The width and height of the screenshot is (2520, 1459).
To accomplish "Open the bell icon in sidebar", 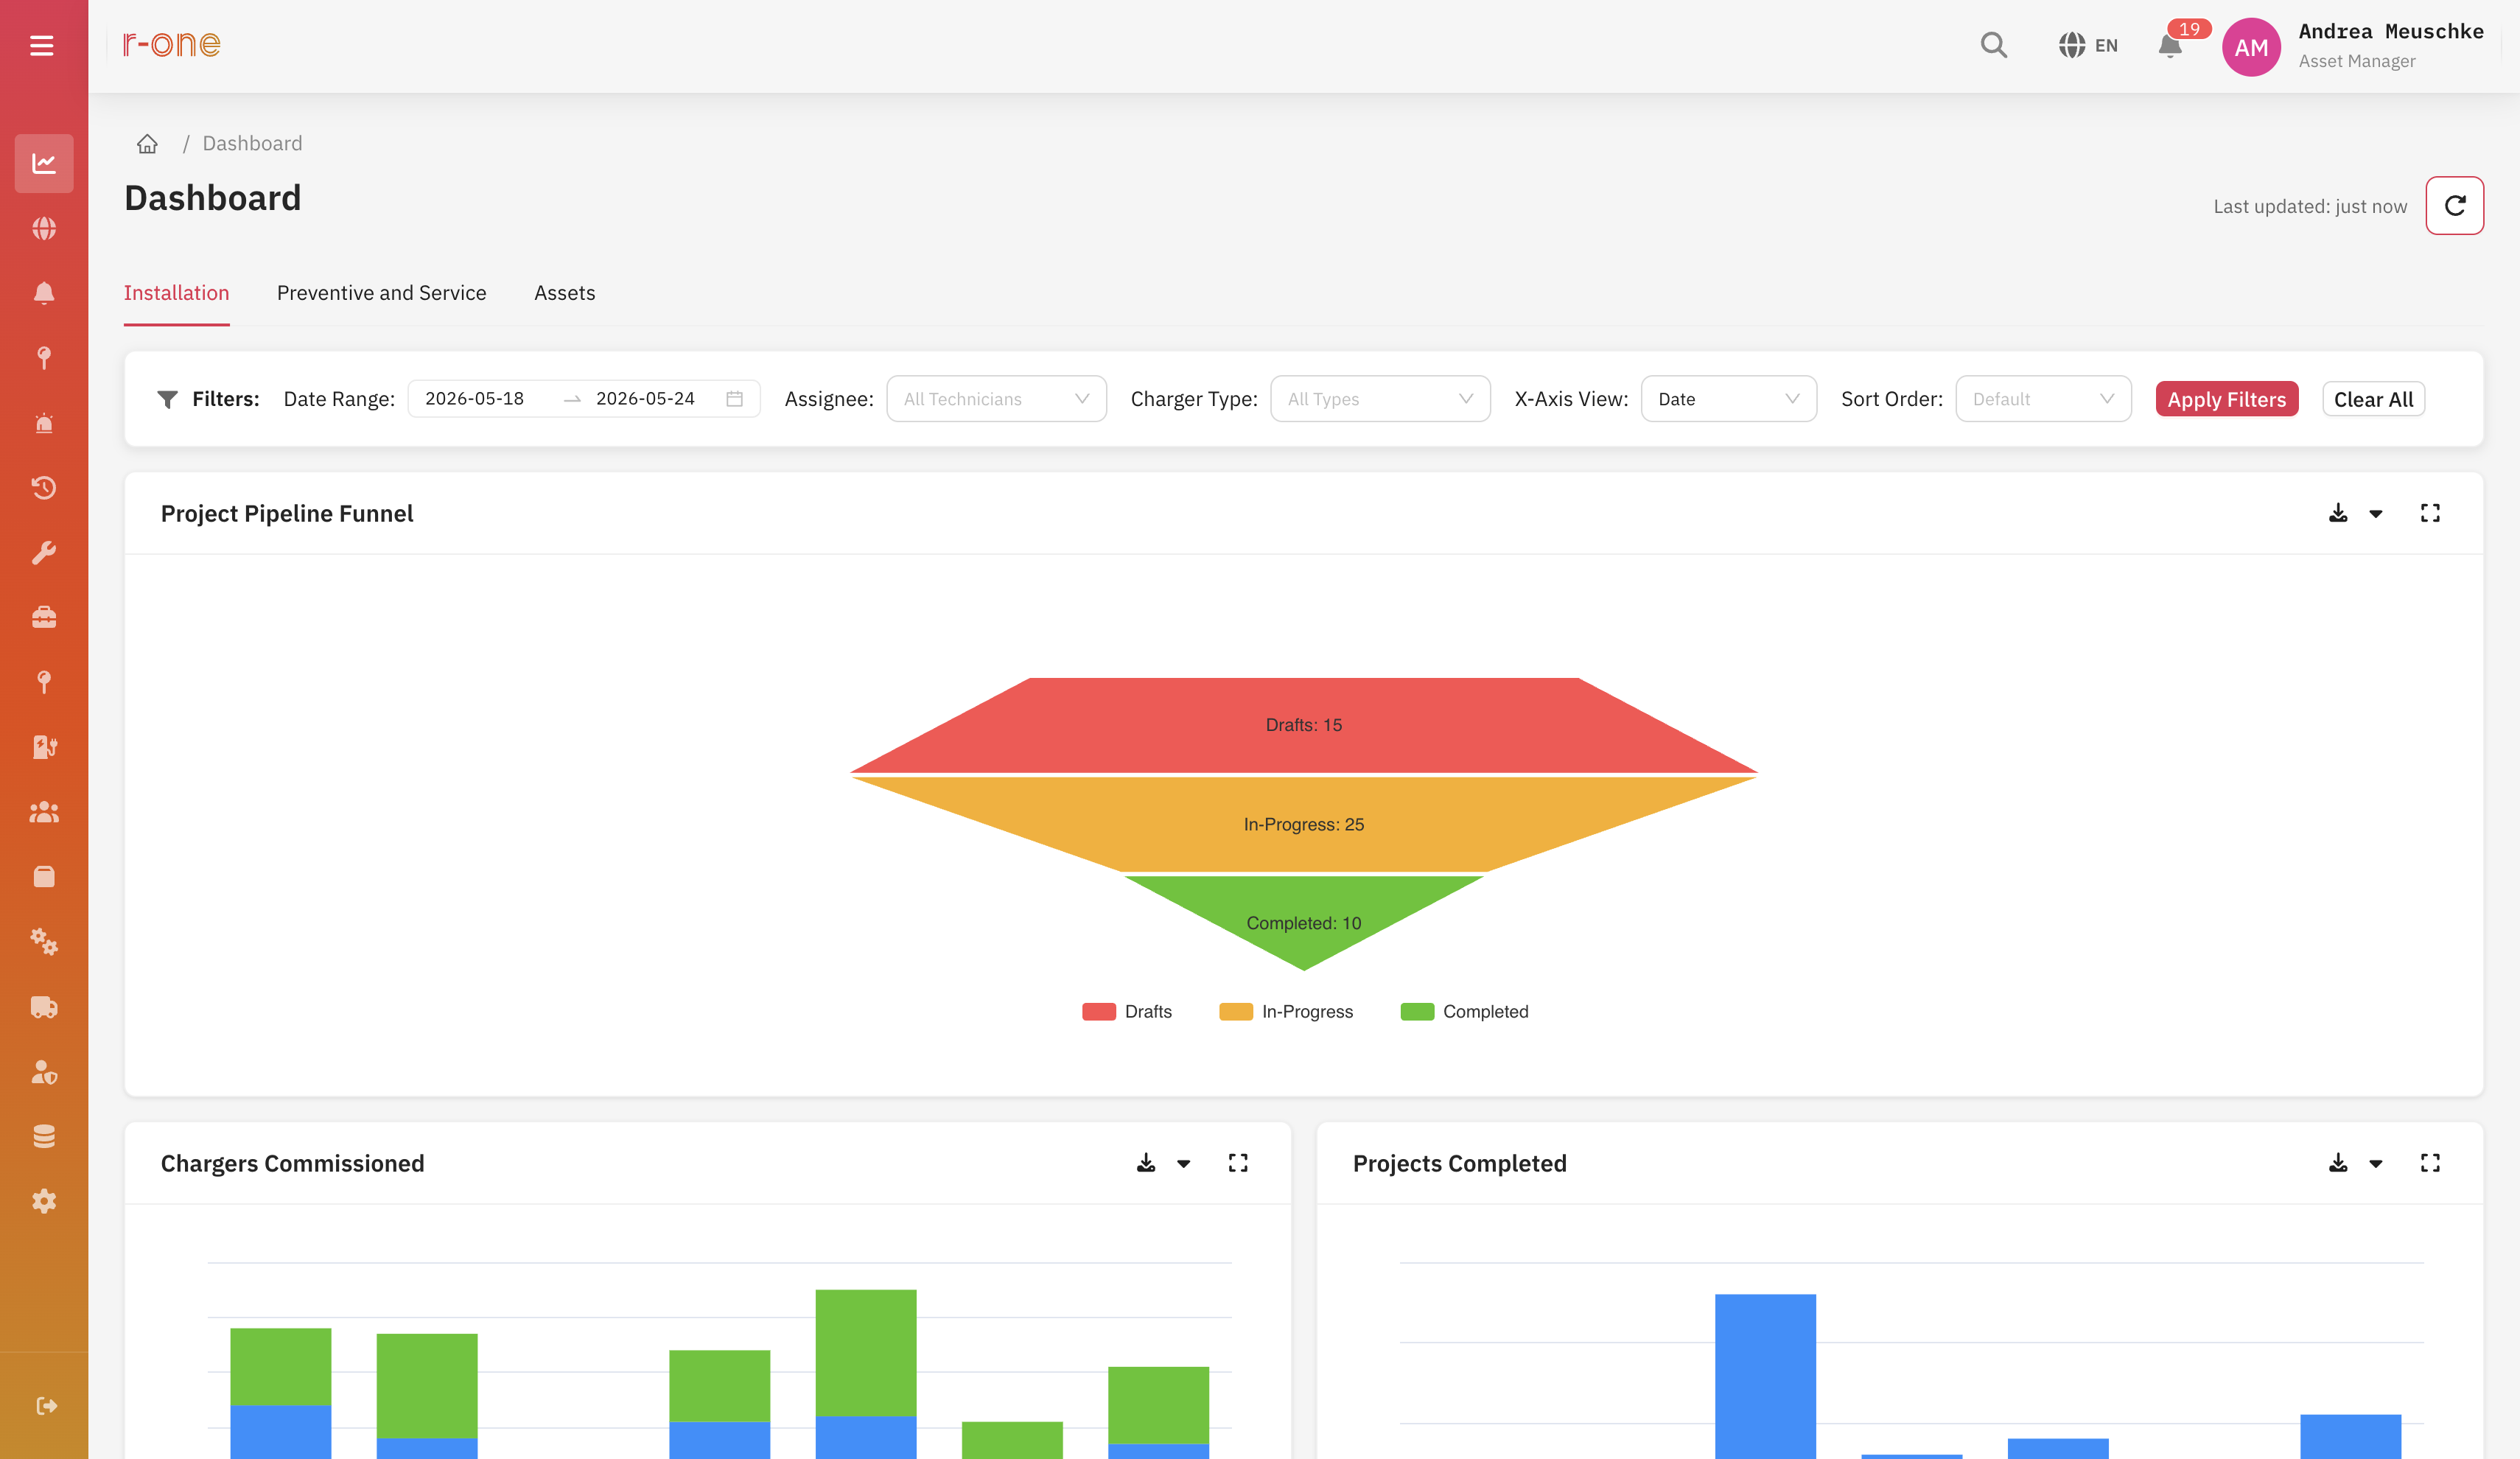I will click(44, 293).
